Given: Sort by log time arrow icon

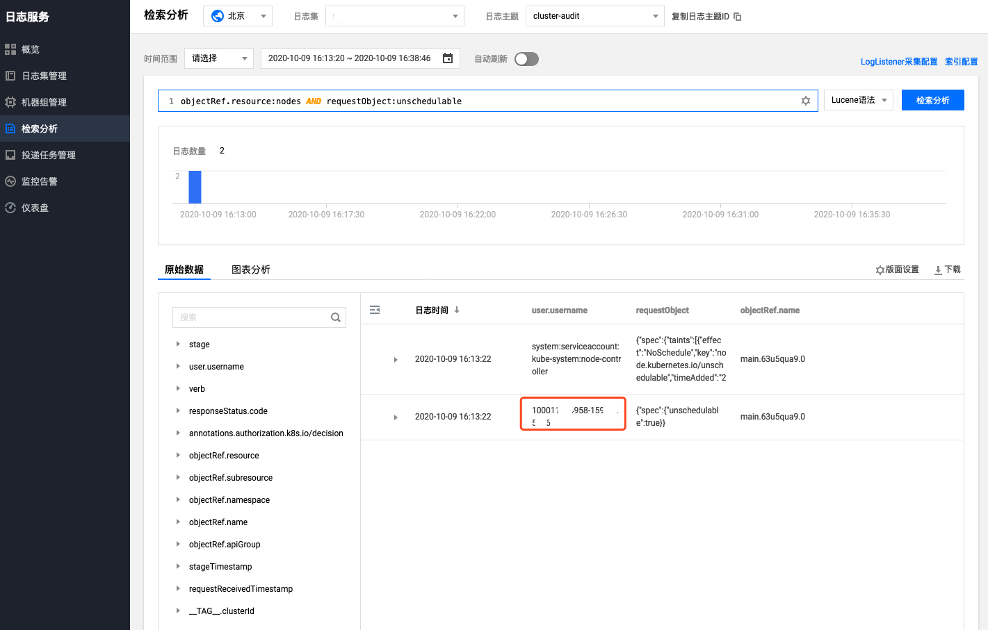Looking at the screenshot, I should 457,310.
